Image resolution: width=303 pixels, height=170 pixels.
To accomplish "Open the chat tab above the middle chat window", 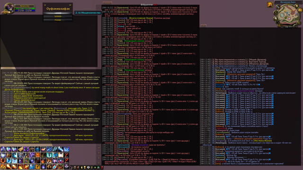I will (107, 3).
